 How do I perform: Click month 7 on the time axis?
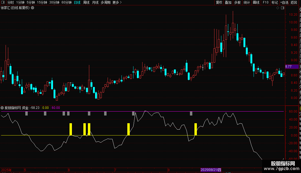pyautogui.click(x=115, y=170)
